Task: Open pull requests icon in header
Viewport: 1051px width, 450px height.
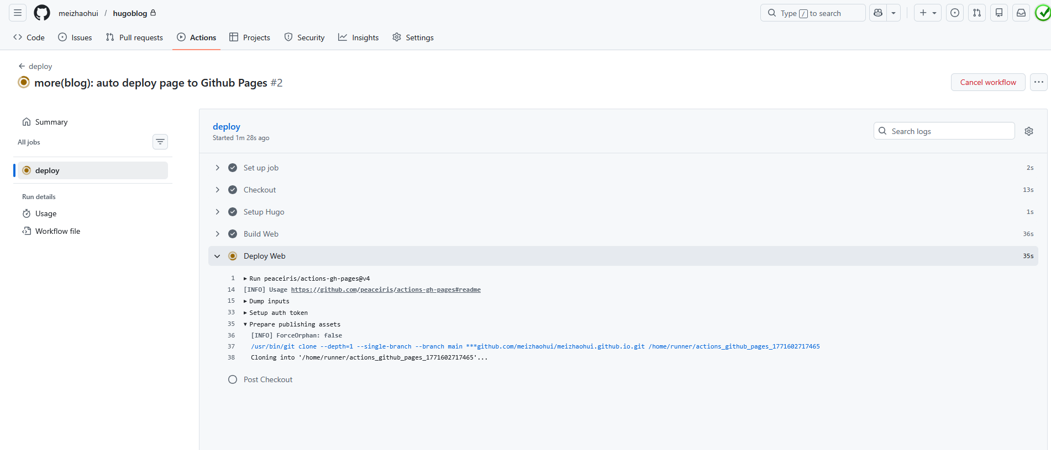Action: tap(977, 13)
